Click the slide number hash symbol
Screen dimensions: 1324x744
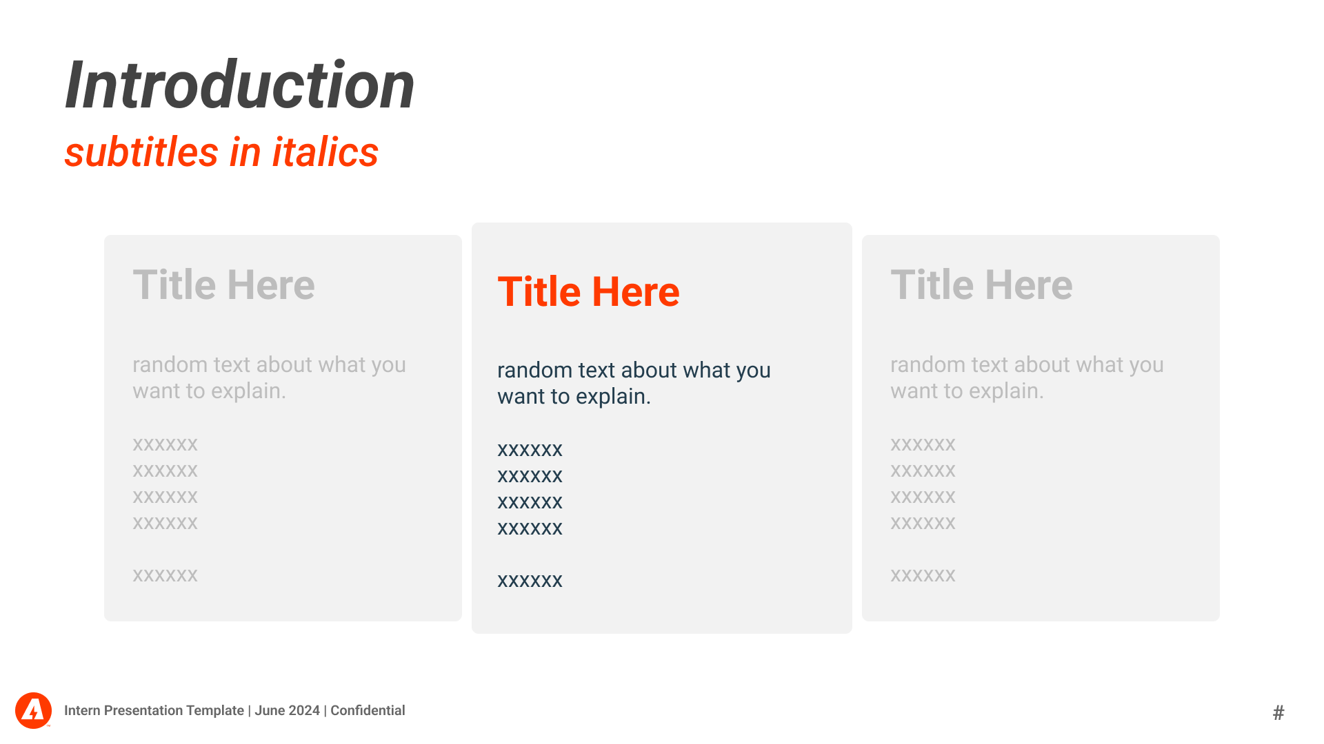1278,712
